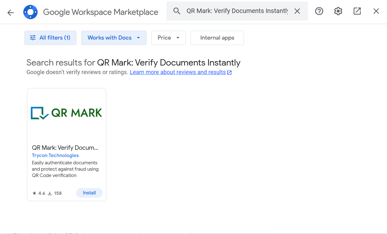Open Trycon Technologies developer link
This screenshot has height=234, width=387.
(x=55, y=155)
